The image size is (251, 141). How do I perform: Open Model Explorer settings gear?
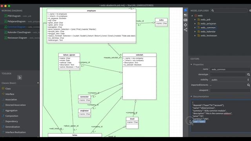(x=250, y=11)
